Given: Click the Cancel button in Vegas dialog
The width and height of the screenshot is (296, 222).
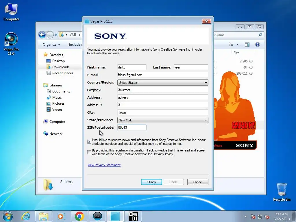Looking at the screenshot, I should (x=198, y=182).
